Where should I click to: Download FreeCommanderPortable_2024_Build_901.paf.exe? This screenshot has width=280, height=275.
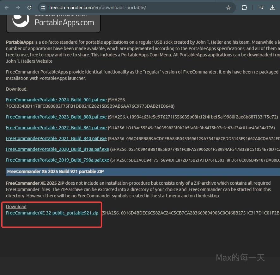coord(56,100)
